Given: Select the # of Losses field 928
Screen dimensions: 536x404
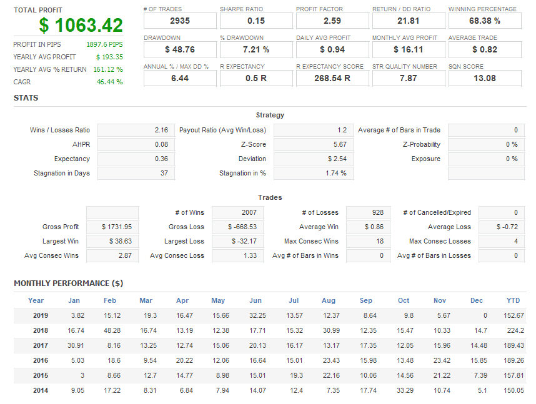Looking at the screenshot, I should point(368,212).
